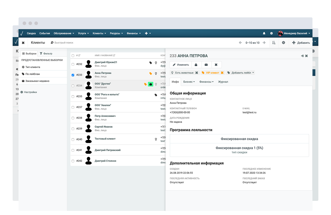This screenshot has height=215, width=331.
Task: Open the Финансы tab in client card
Action: pos(206,82)
